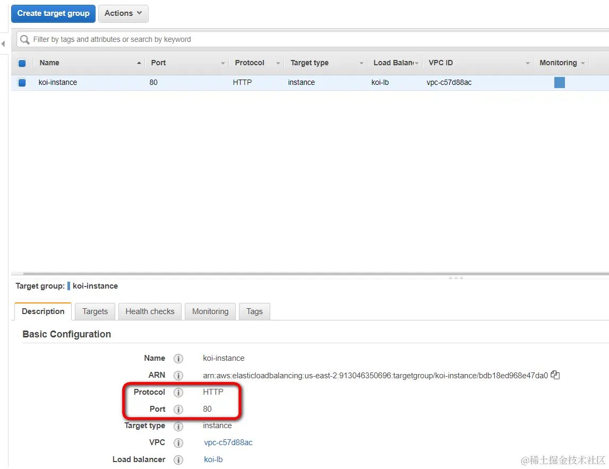Viewport: 609px width, 469px height.
Task: Click the ARN value text
Action: pyautogui.click(x=375, y=376)
